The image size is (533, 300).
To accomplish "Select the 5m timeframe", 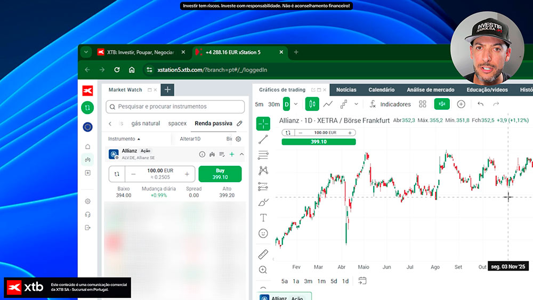I will (259, 104).
